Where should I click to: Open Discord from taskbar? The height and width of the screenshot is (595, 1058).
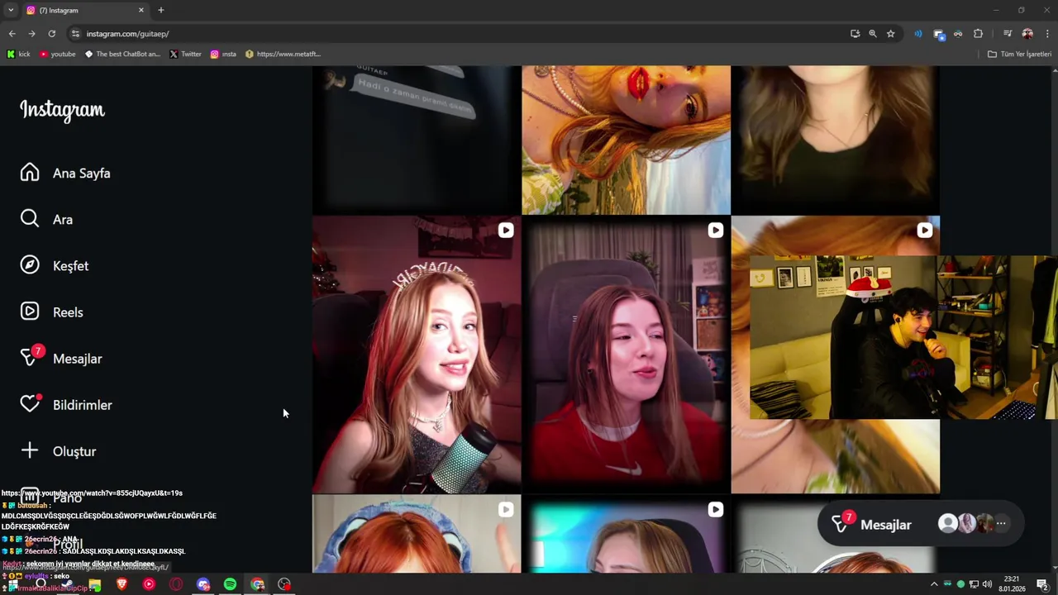(x=203, y=584)
